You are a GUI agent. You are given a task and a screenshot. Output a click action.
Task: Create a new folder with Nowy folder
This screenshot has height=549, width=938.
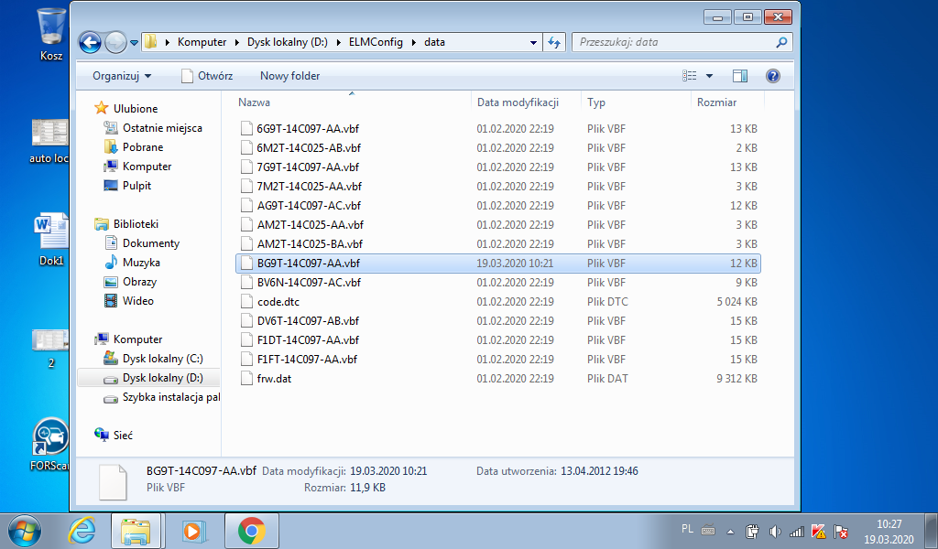pos(289,76)
